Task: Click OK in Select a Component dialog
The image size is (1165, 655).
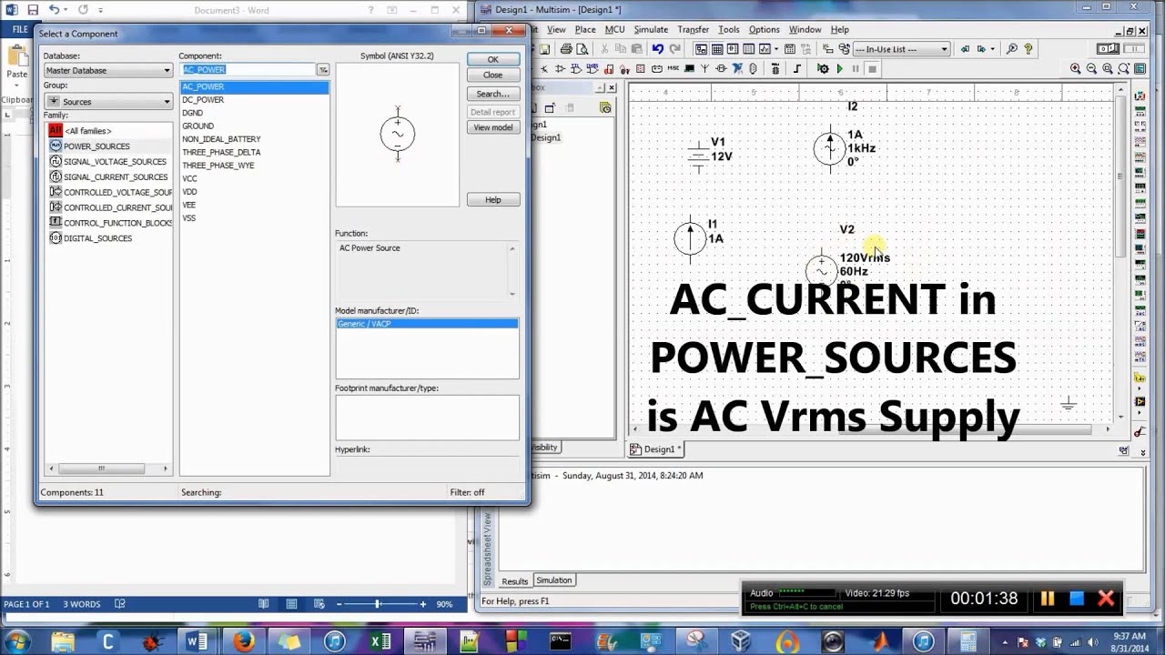Action: [492, 59]
